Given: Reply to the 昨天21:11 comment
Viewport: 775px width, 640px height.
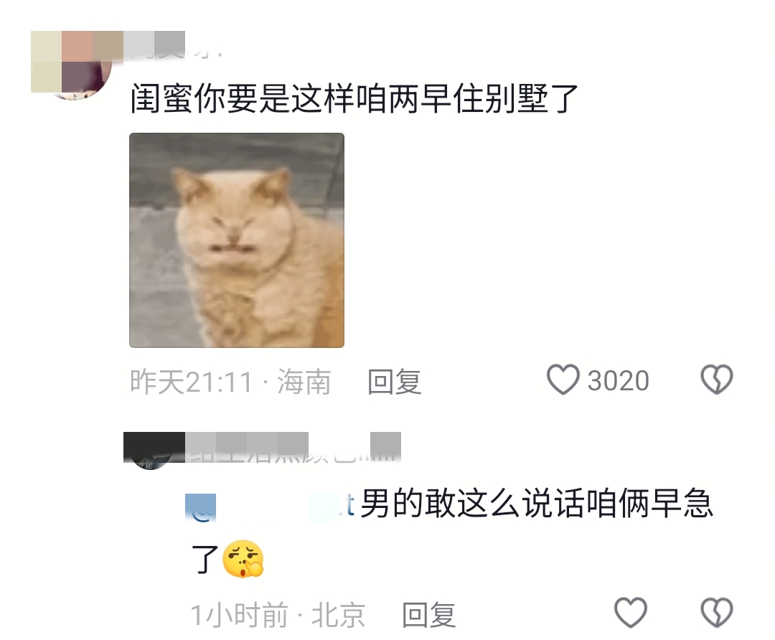Looking at the screenshot, I should 395,382.
